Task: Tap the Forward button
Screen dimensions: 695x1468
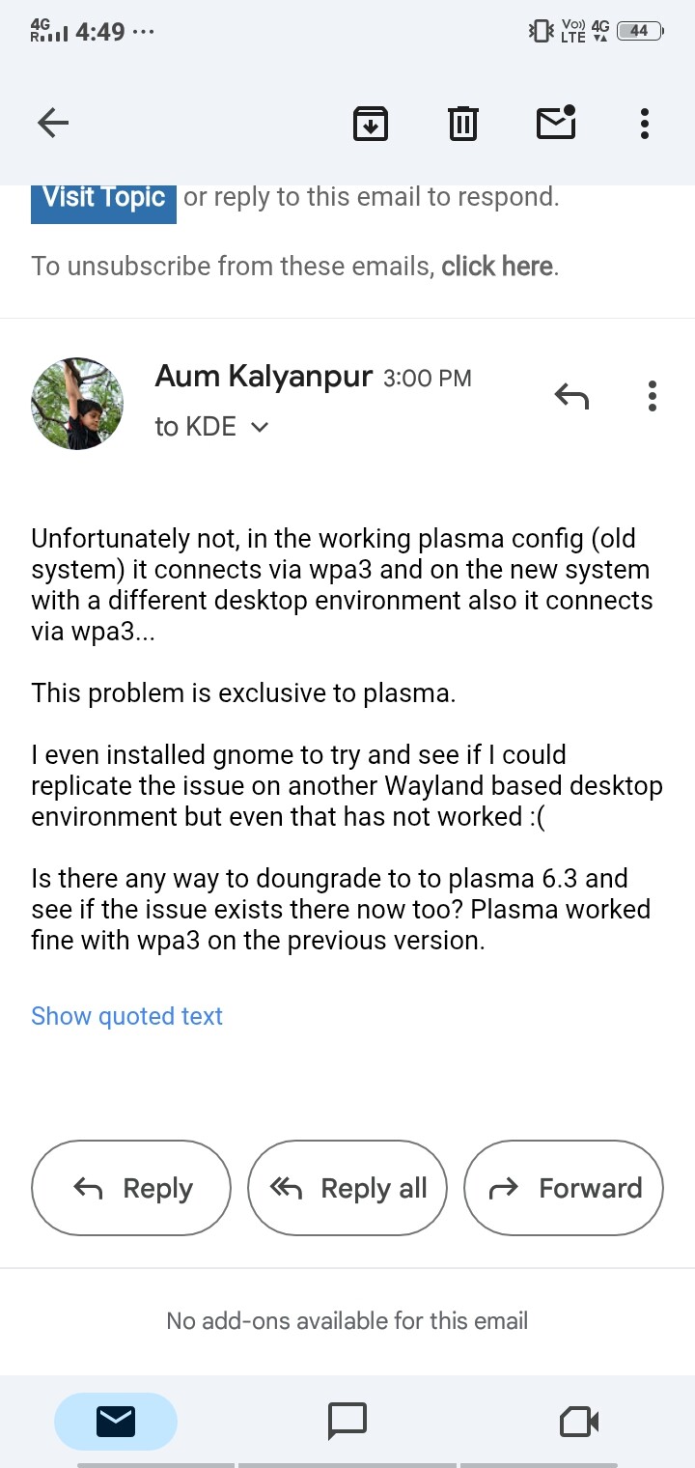Action: click(564, 1188)
